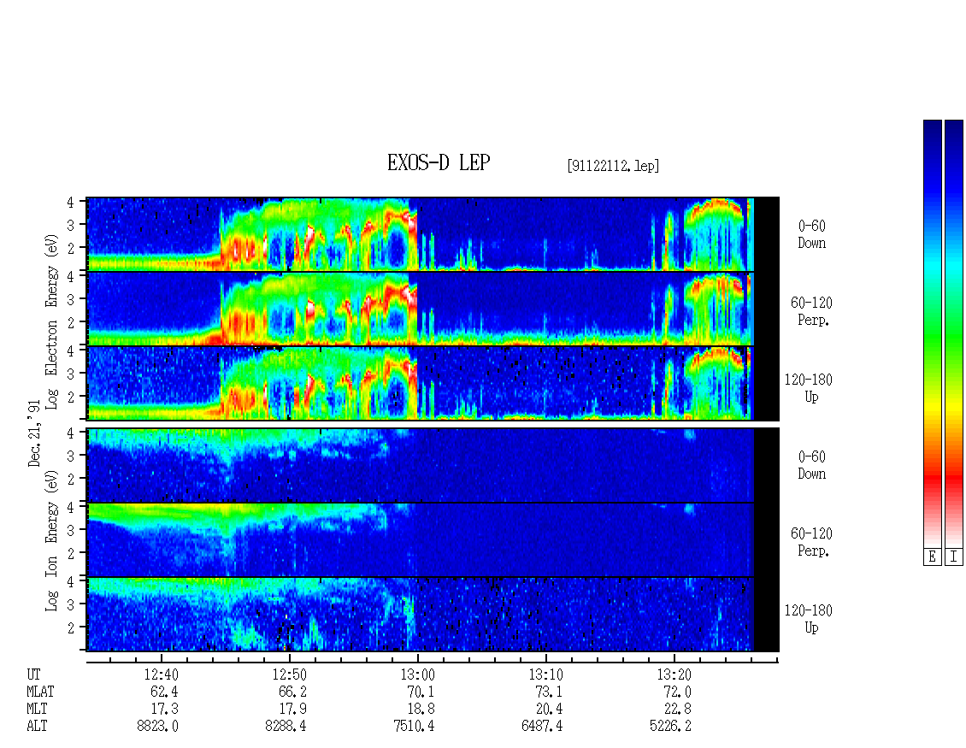Click the 13:10 UT time tick label

point(545,674)
